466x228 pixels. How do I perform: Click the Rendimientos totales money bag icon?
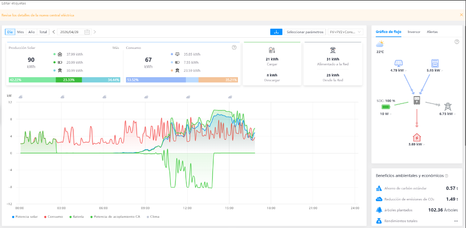click(x=378, y=221)
